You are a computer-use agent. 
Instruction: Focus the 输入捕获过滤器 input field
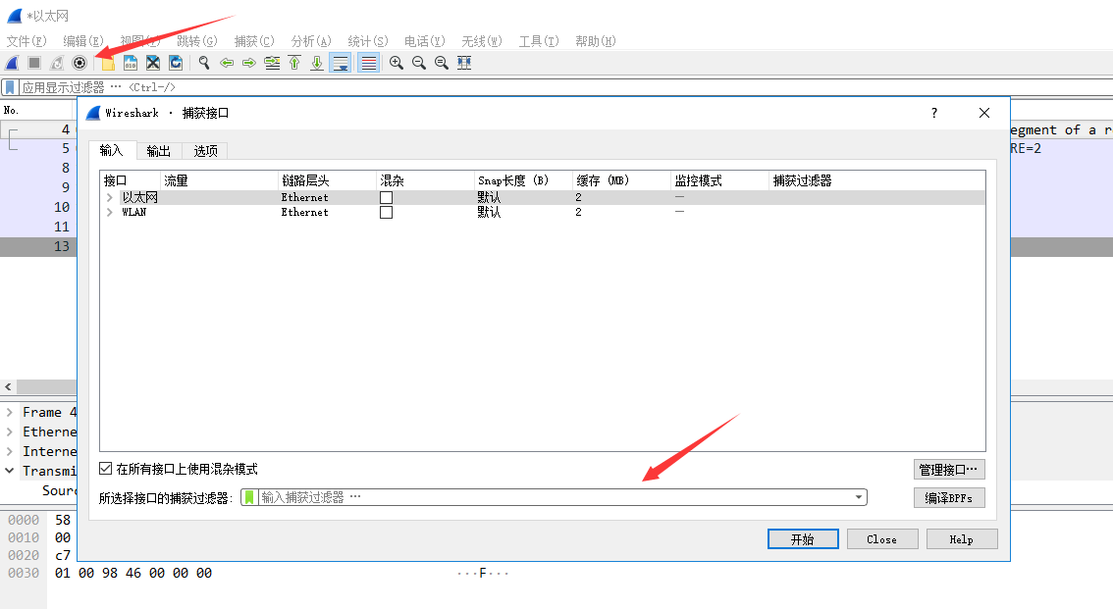click(556, 497)
